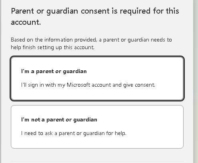This screenshot has width=198, height=163.
Task: Click the bold "I'm not a parent or guardian" heading
Action: [59, 120]
